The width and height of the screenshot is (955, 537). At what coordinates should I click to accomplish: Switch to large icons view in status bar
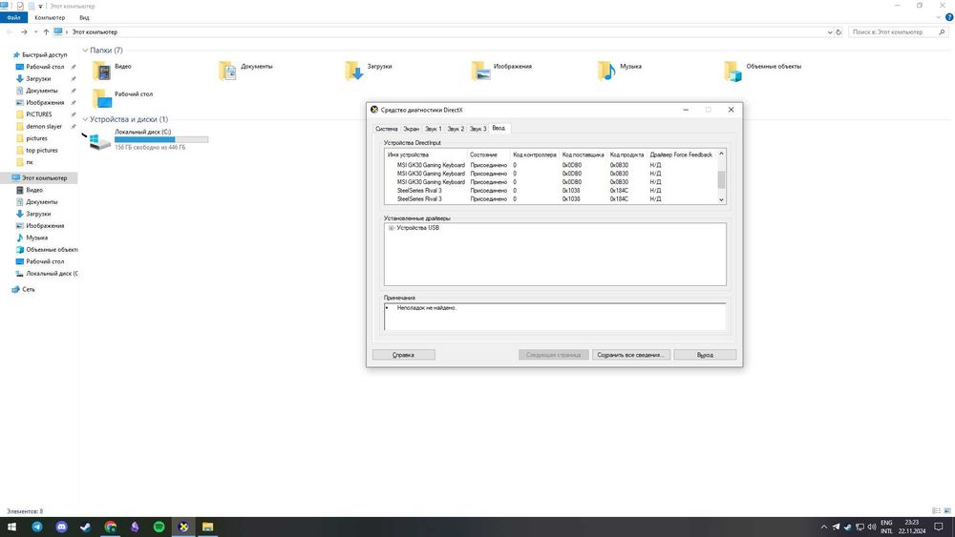coord(947,511)
